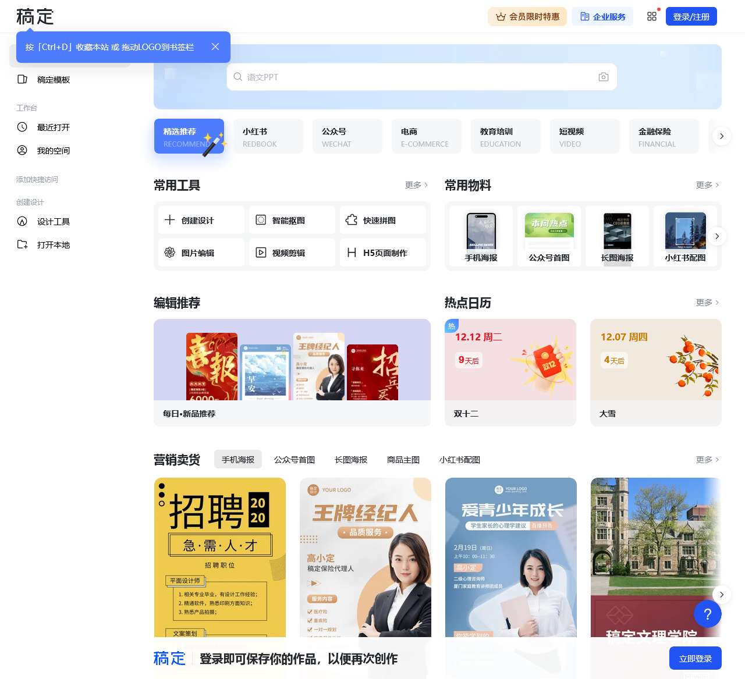Click the camera image-search icon
Screen dimensions: 745x679
pos(603,77)
